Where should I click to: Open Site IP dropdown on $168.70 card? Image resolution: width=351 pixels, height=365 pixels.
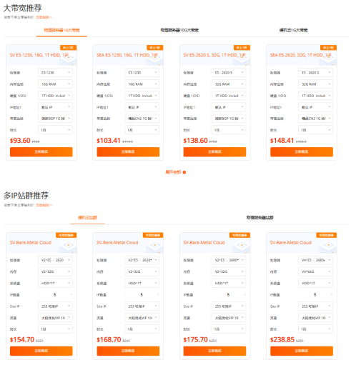[x=142, y=306]
